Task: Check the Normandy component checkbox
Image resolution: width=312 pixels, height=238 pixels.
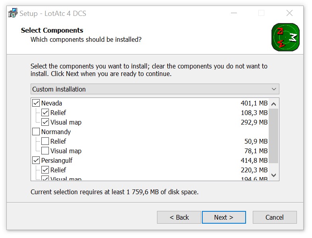Action: 36,132
